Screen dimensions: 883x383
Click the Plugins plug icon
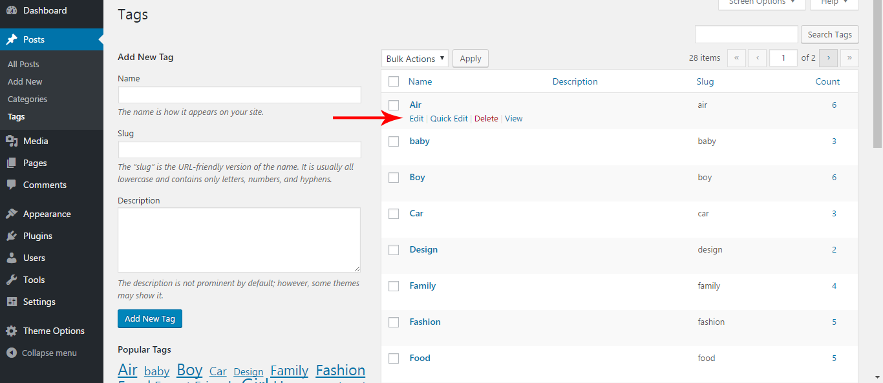coord(12,236)
